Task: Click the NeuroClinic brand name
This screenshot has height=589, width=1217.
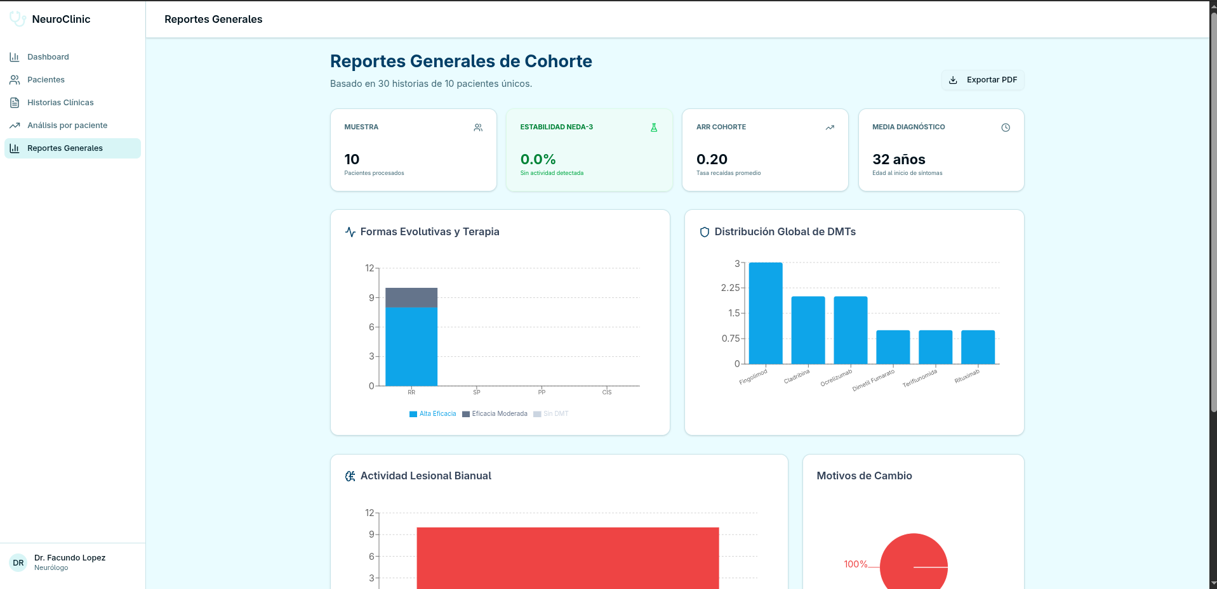Action: (61, 19)
